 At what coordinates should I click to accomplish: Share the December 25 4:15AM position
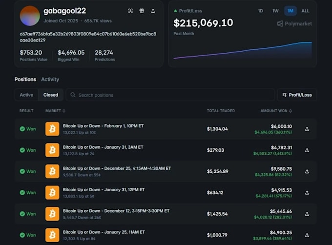pos(307,171)
